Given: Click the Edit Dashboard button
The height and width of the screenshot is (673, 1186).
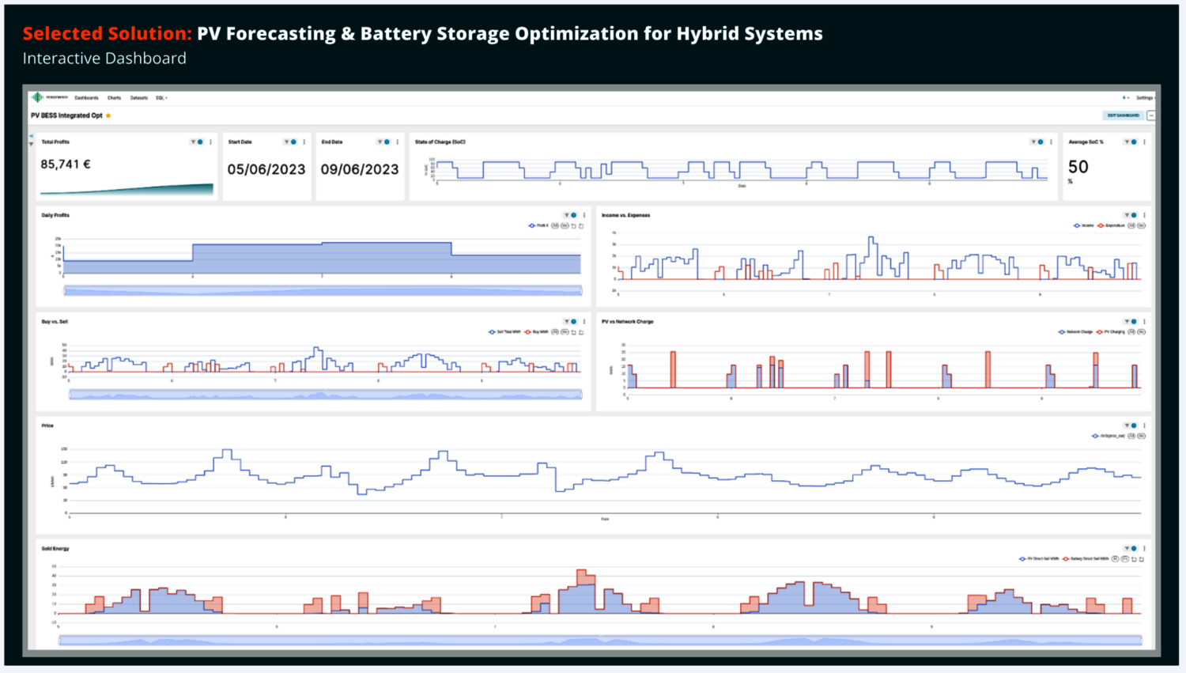Looking at the screenshot, I should pos(1123,115).
